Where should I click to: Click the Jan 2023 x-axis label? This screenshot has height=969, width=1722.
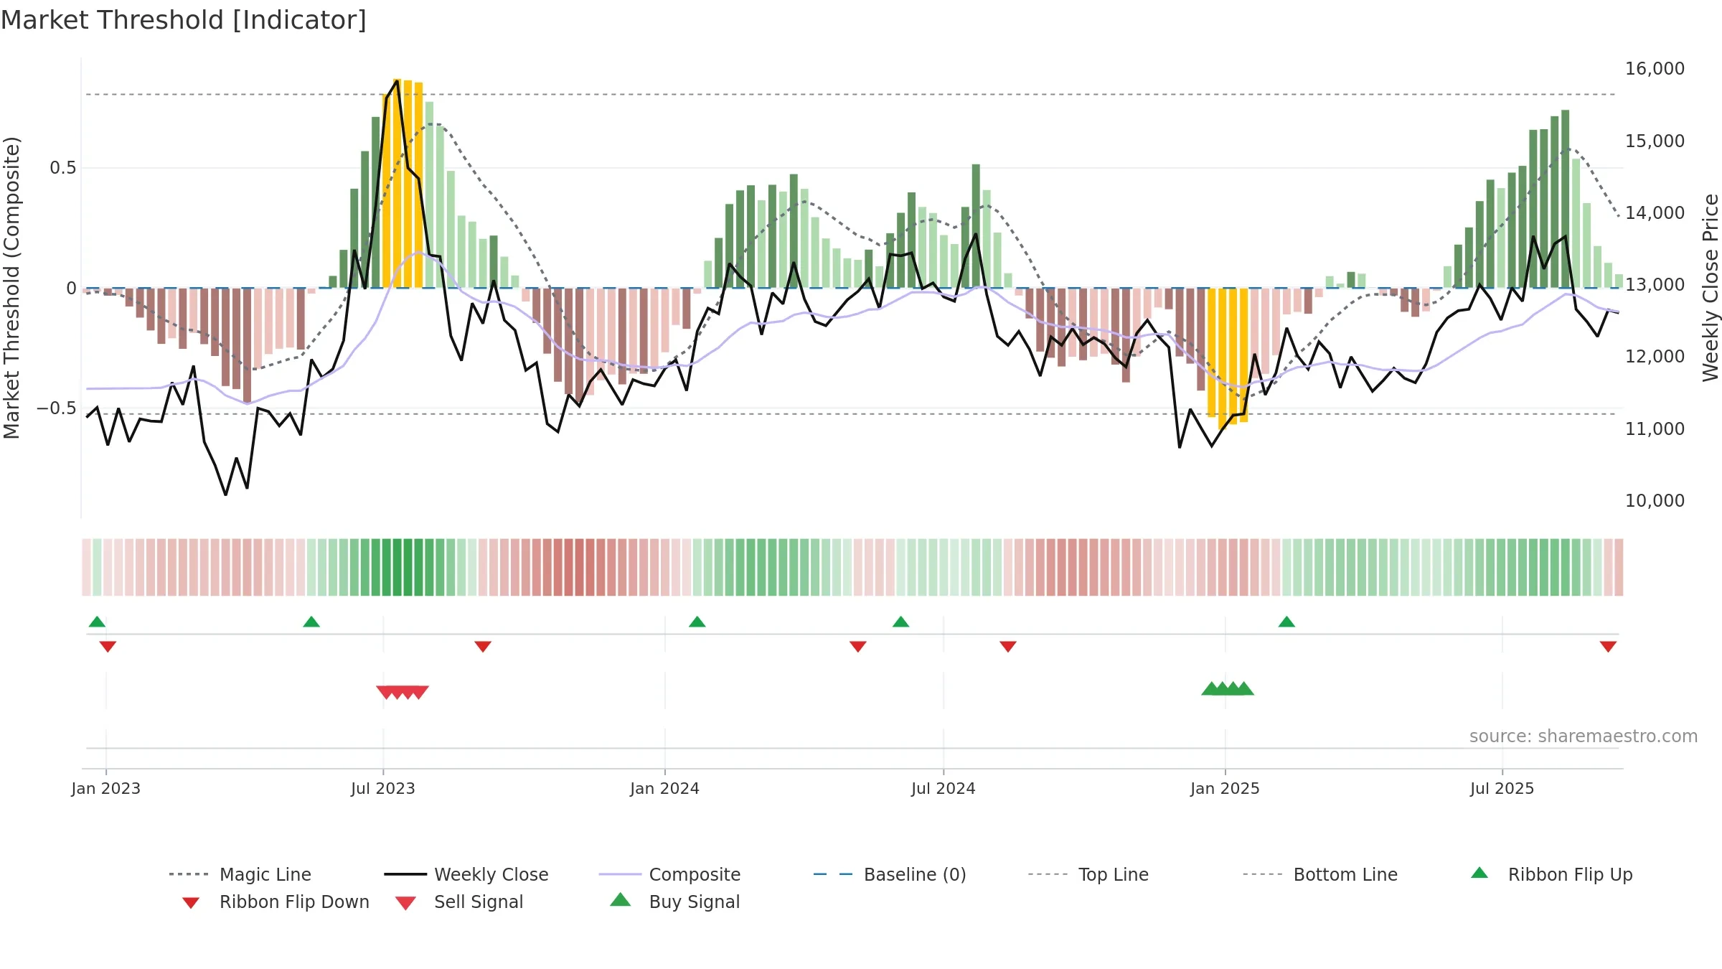pyautogui.click(x=106, y=788)
